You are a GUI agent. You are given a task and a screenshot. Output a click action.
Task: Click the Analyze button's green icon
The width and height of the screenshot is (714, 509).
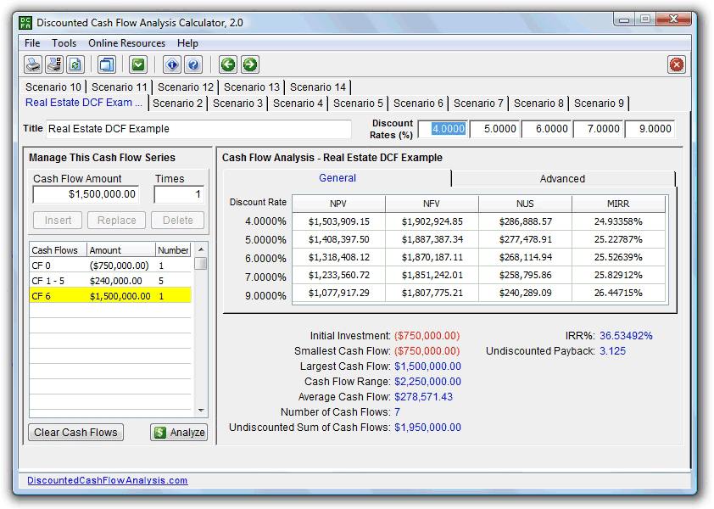pyautogui.click(x=160, y=432)
